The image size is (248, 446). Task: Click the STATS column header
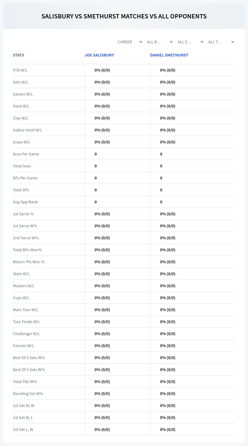coord(18,55)
